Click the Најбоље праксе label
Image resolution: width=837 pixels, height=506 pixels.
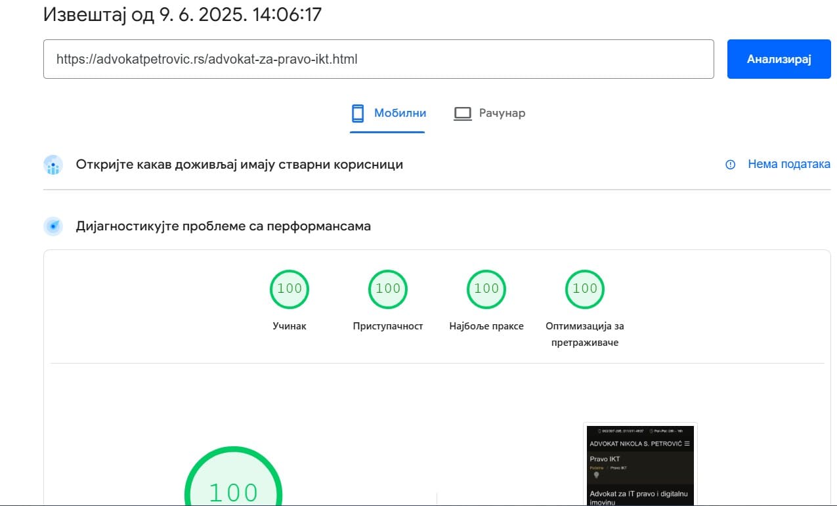coord(486,326)
